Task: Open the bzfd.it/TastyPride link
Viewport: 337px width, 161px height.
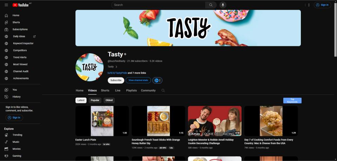Action: (x=117, y=73)
